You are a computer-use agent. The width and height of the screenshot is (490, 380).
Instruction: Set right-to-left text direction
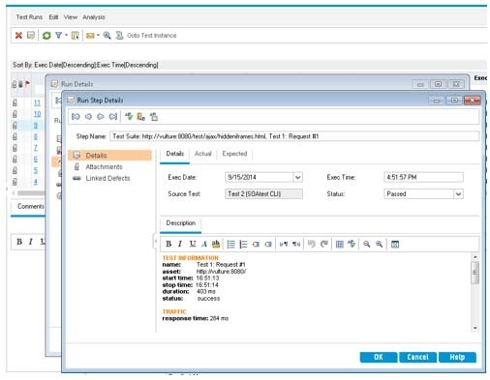(x=296, y=244)
